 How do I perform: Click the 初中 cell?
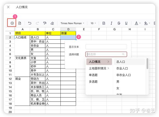pyautogui.click(x=38, y=66)
